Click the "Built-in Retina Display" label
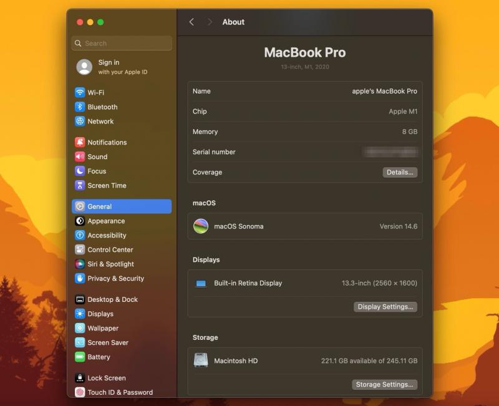This screenshot has width=499, height=406. [248, 283]
